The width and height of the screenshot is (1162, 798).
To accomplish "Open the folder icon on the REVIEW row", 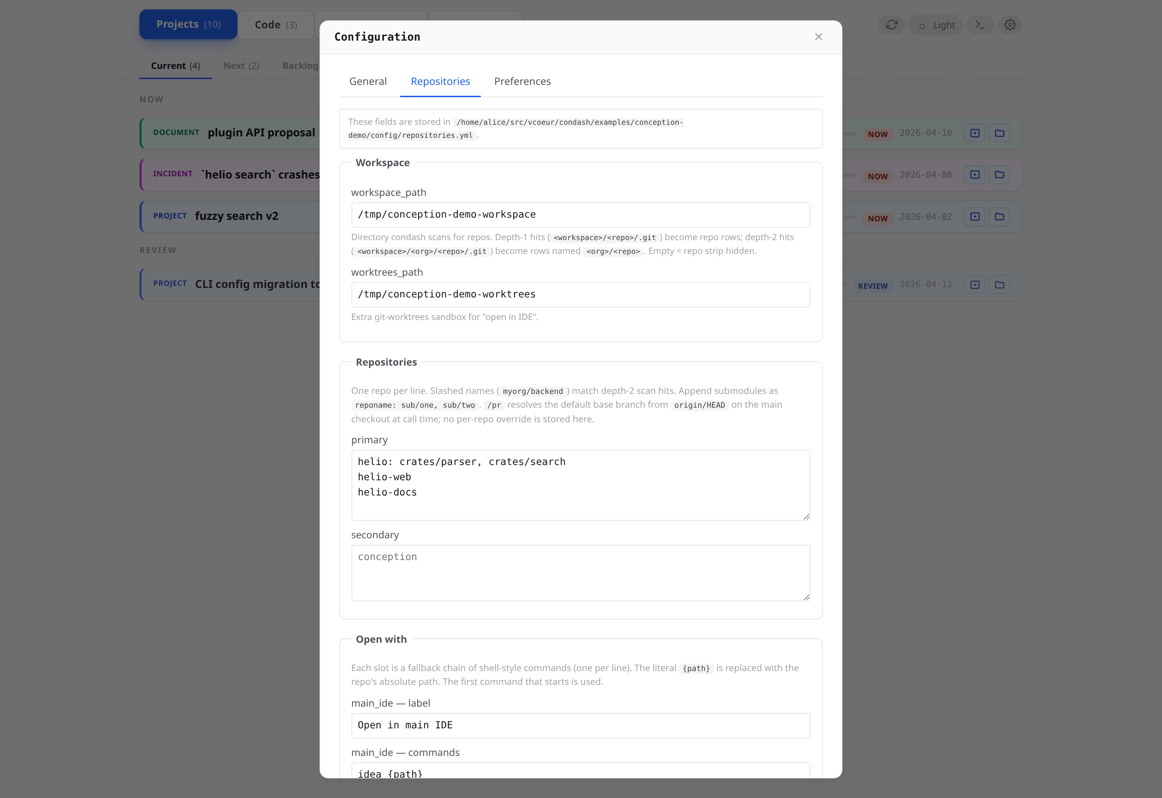I will point(999,284).
